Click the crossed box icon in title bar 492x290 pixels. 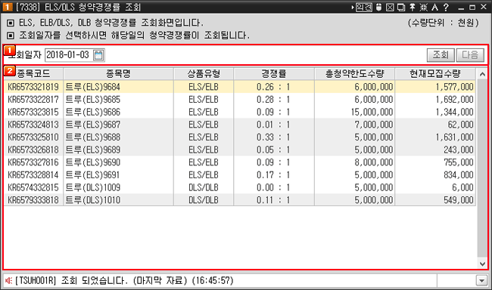click(x=390, y=8)
